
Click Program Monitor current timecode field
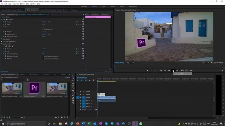[x=119, y=63]
